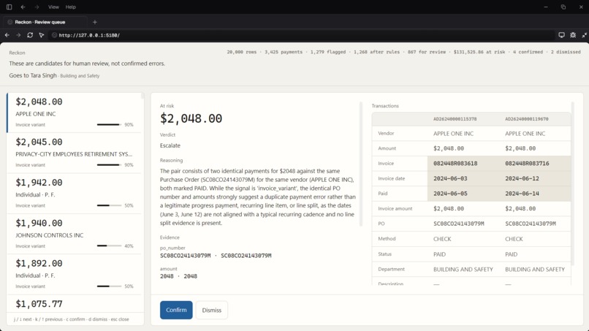This screenshot has width=589, height=331.
Task: Click the At risk $2,048.00 amount
Action: (191, 118)
